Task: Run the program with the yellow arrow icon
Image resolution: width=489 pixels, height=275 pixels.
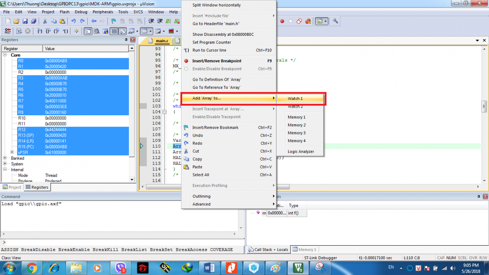Action: point(76,31)
